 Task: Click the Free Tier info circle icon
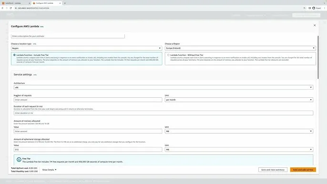tap(19, 160)
